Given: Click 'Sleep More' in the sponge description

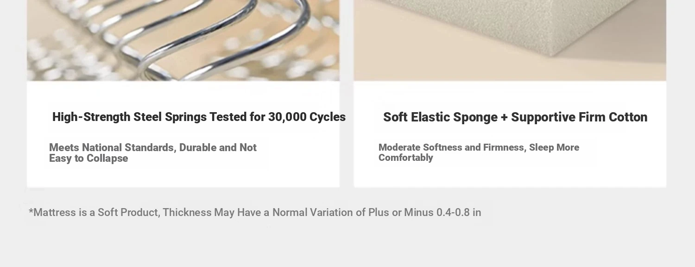Looking at the screenshot, I should click(554, 147).
